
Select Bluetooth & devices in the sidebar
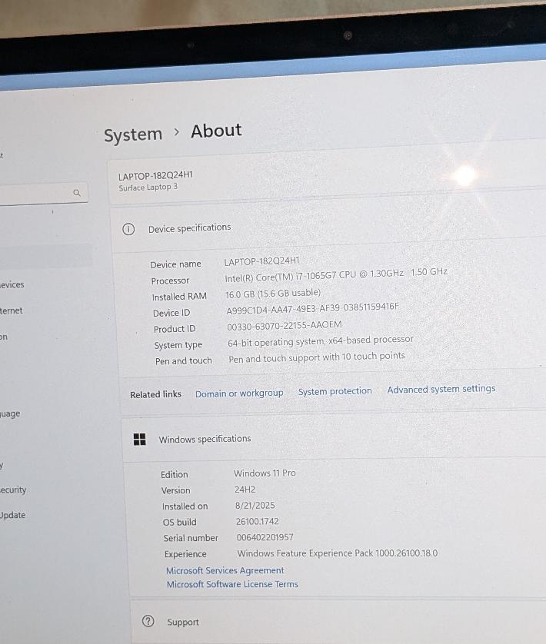12,284
